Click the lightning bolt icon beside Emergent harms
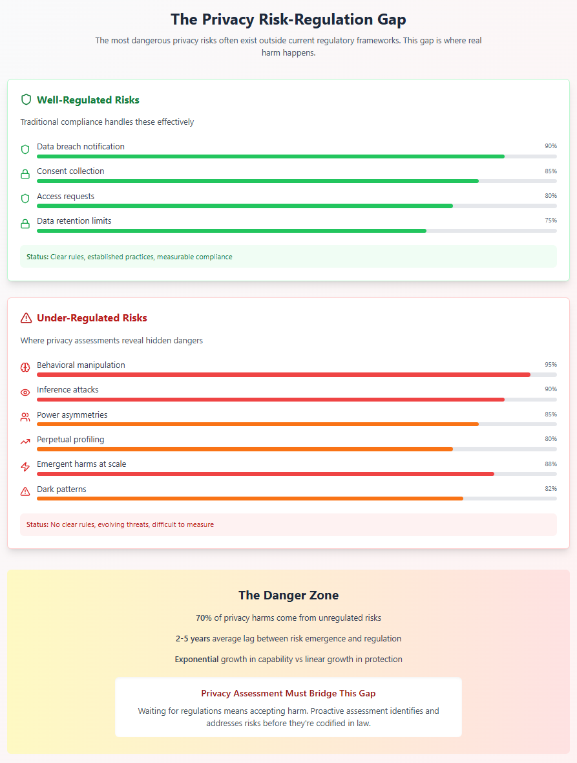This screenshot has width=577, height=763. point(25,467)
